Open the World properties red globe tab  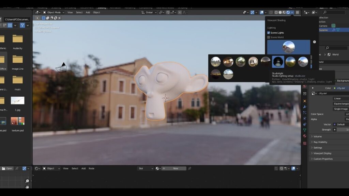tap(305, 86)
